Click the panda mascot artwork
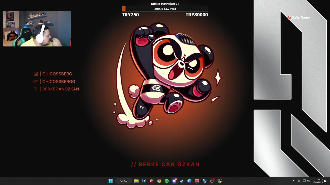 pos(166,76)
